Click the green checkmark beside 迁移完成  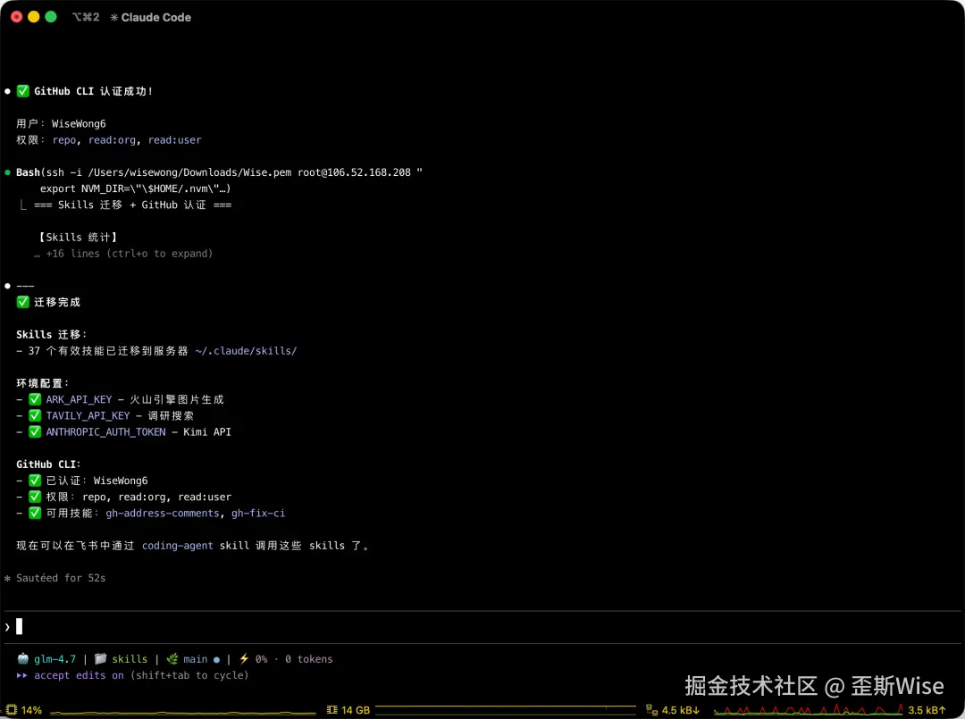tap(22, 302)
